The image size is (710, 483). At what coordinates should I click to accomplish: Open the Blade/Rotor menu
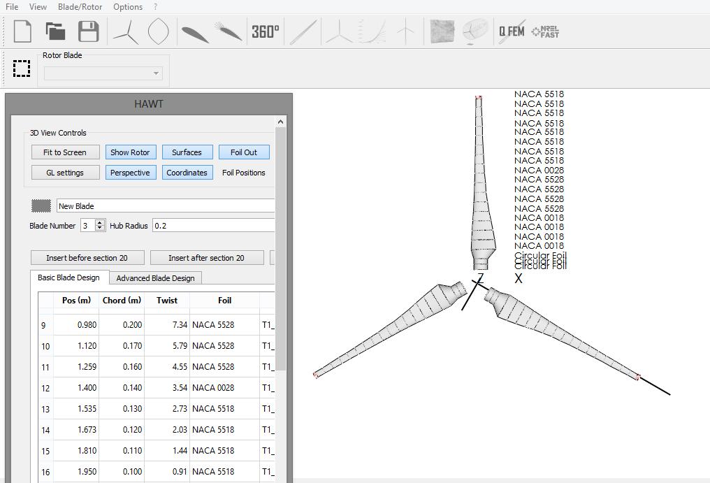tap(80, 7)
